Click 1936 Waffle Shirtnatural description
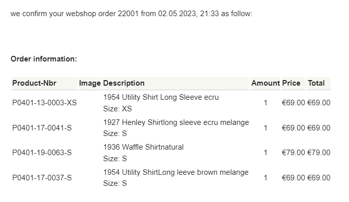This screenshot has width=349, height=202. [x=143, y=147]
